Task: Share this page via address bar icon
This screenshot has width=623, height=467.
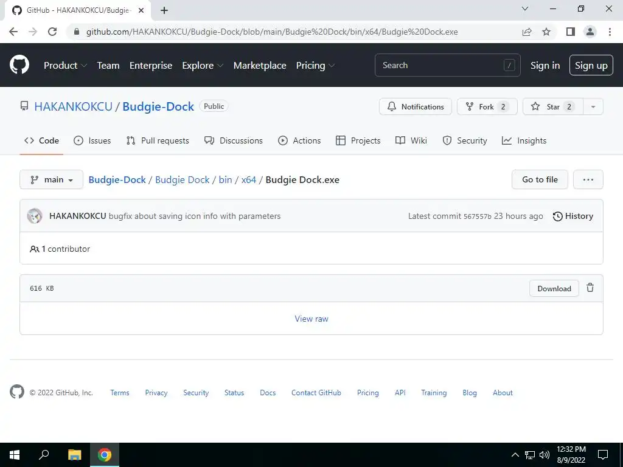Action: [x=527, y=32]
